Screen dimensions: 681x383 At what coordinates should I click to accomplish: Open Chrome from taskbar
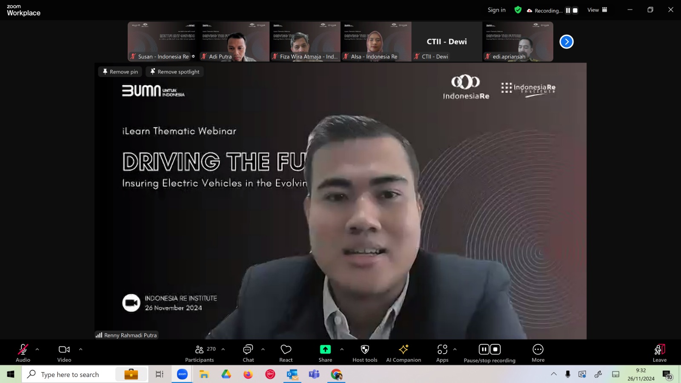pos(336,374)
